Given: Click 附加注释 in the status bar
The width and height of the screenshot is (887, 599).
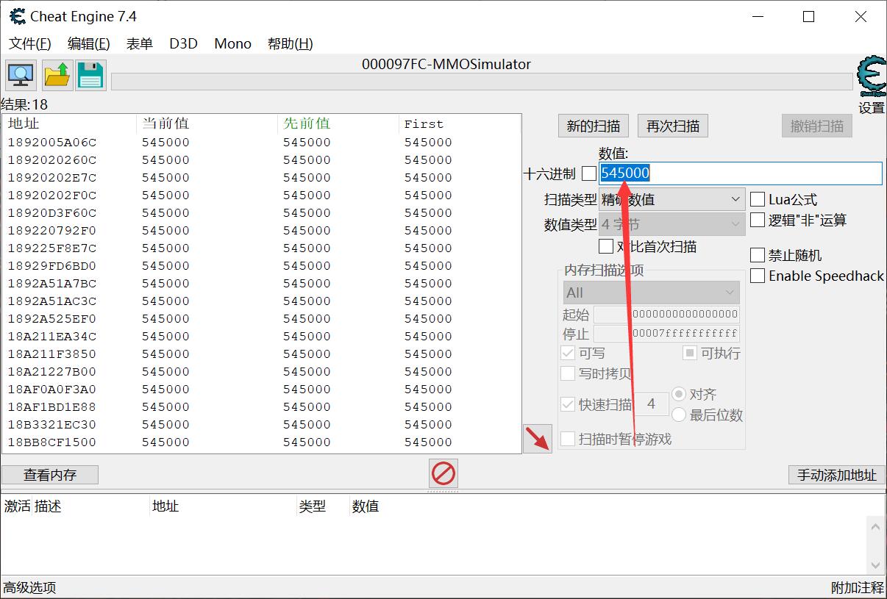Looking at the screenshot, I should tap(858, 588).
